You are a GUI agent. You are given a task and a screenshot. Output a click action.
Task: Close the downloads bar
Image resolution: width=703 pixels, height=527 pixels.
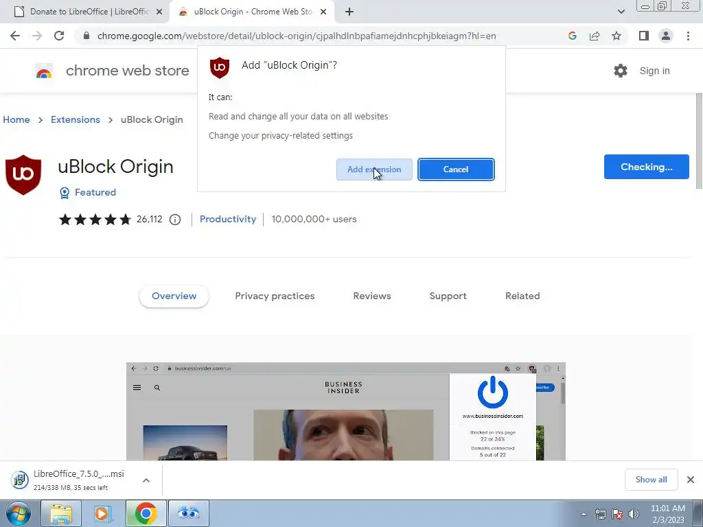(x=691, y=480)
